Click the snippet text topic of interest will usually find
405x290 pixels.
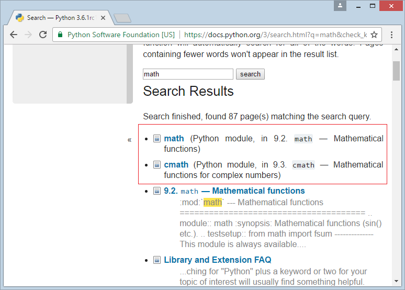tap(272, 282)
